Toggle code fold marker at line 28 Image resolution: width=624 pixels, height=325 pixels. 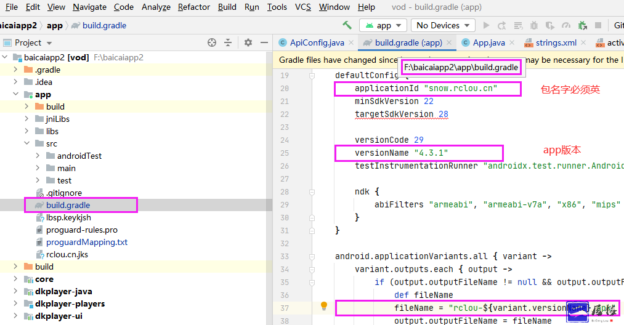coord(312,192)
